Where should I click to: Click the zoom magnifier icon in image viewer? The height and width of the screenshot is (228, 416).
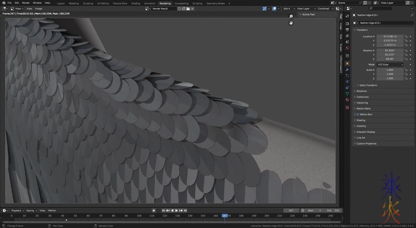[291, 16]
